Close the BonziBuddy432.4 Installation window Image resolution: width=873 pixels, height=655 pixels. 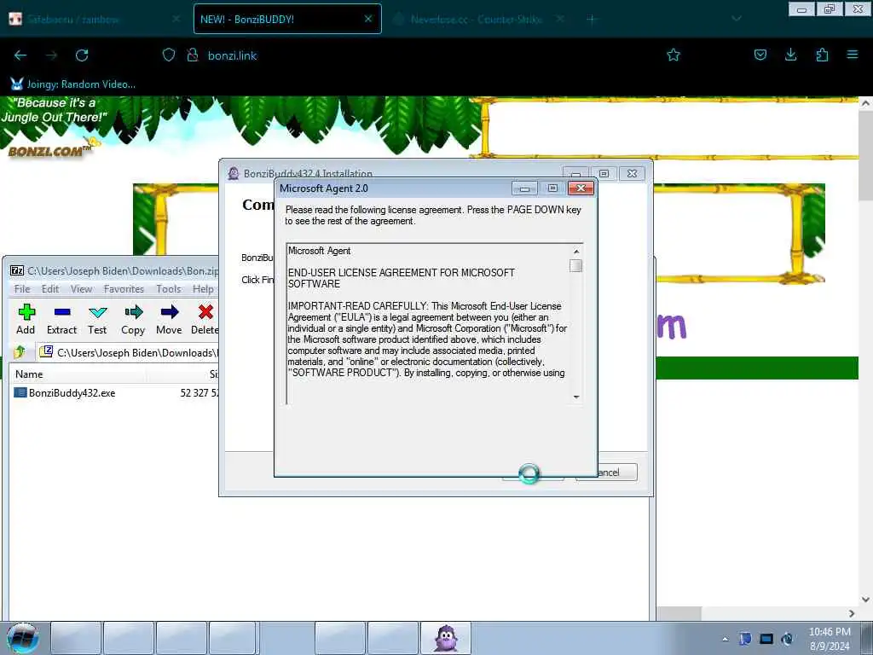pyautogui.click(x=632, y=174)
